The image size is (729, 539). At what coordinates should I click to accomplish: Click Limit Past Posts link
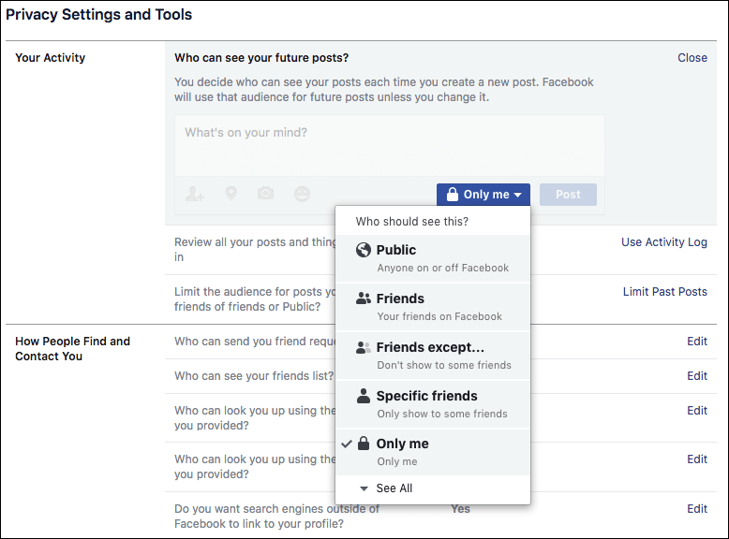tap(665, 292)
